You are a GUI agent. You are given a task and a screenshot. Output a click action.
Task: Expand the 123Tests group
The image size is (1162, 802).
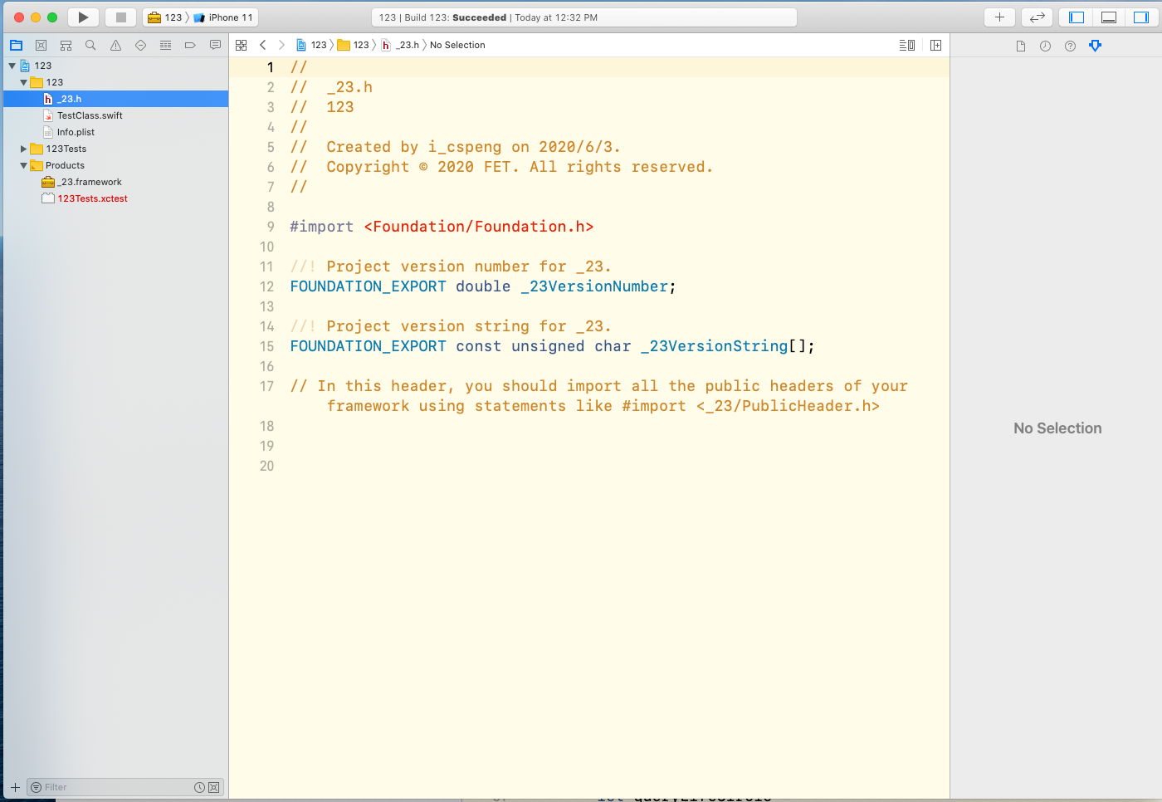click(23, 149)
